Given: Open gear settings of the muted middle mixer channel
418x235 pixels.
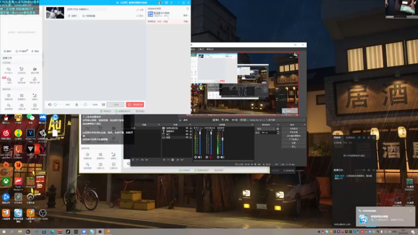Looking at the screenshot, I should [206, 157].
